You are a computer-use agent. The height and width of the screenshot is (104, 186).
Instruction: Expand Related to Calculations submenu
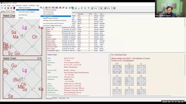pos(27,8)
